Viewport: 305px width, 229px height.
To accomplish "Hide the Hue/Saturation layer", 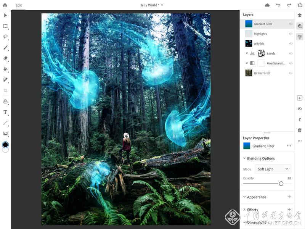I will point(291,63).
